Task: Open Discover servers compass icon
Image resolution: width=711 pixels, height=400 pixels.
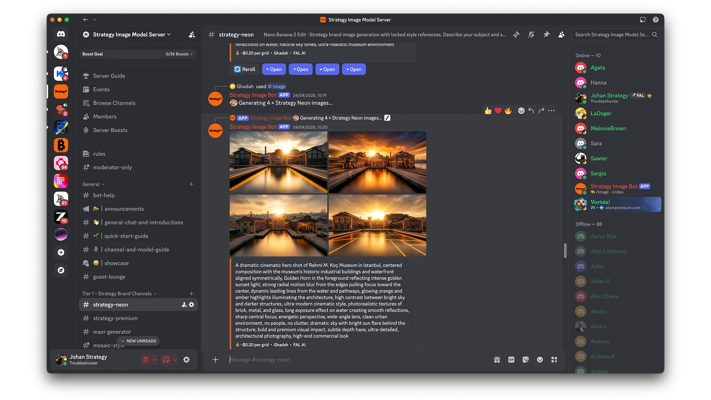Action: tap(61, 270)
